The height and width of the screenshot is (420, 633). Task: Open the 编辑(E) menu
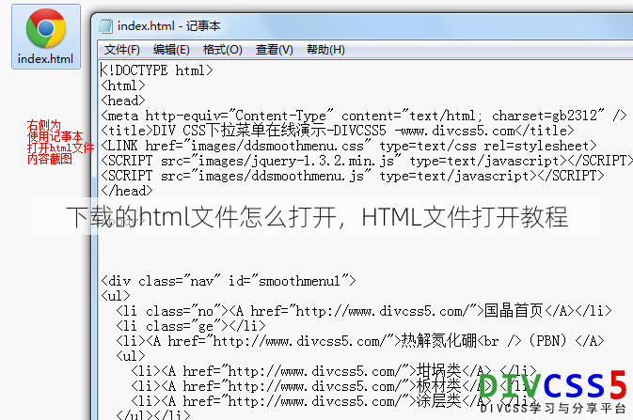coord(171,50)
